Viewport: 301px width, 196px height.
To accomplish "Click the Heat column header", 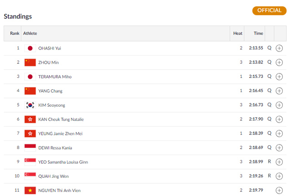I will (x=238, y=33).
